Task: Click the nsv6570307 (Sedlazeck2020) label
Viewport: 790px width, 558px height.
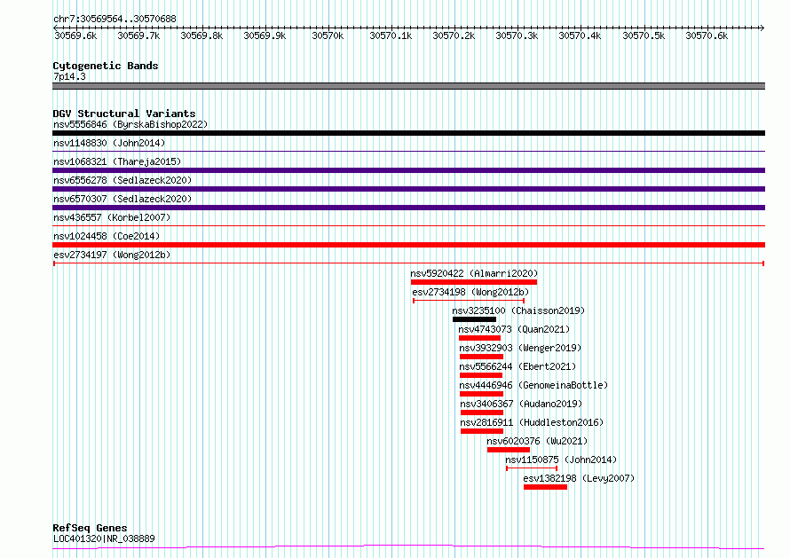Action: [x=122, y=199]
